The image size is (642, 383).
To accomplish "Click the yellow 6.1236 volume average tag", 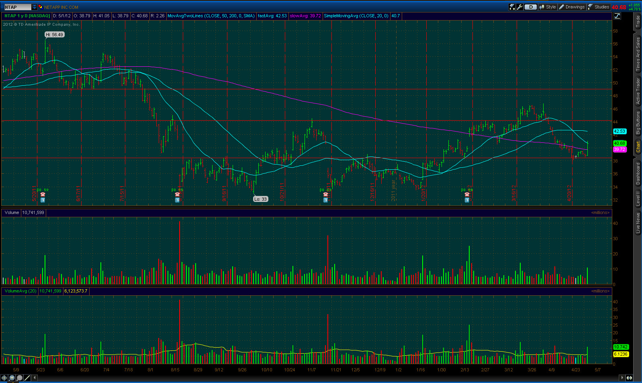I will pos(621,354).
